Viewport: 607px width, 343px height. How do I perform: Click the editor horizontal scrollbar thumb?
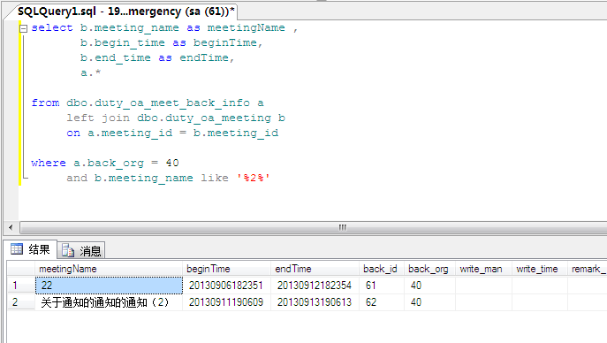(x=314, y=227)
